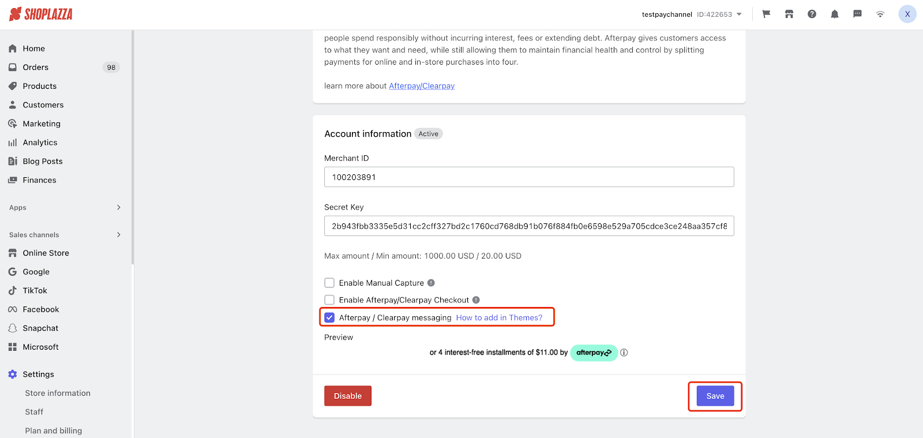Open the flag icon in top bar

[x=766, y=14]
